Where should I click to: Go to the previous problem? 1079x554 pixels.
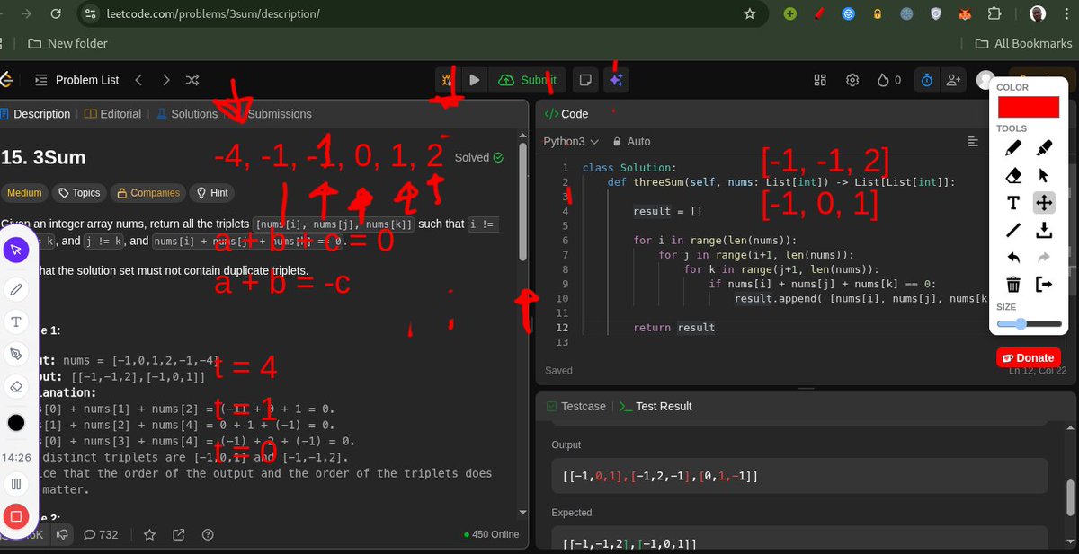click(x=138, y=80)
